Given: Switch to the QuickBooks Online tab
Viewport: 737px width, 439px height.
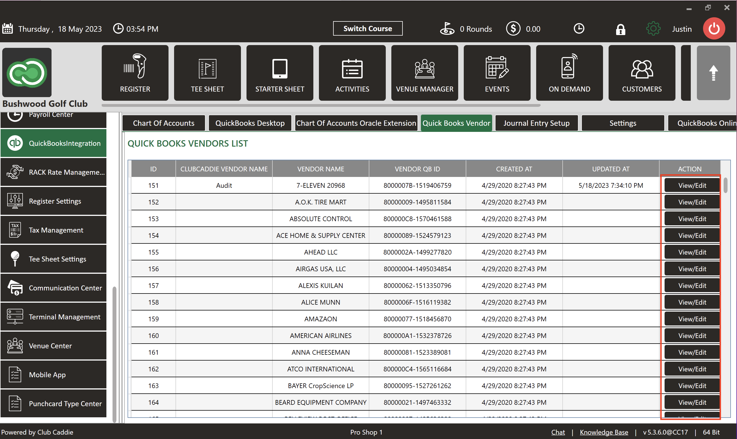Looking at the screenshot, I should coord(702,123).
